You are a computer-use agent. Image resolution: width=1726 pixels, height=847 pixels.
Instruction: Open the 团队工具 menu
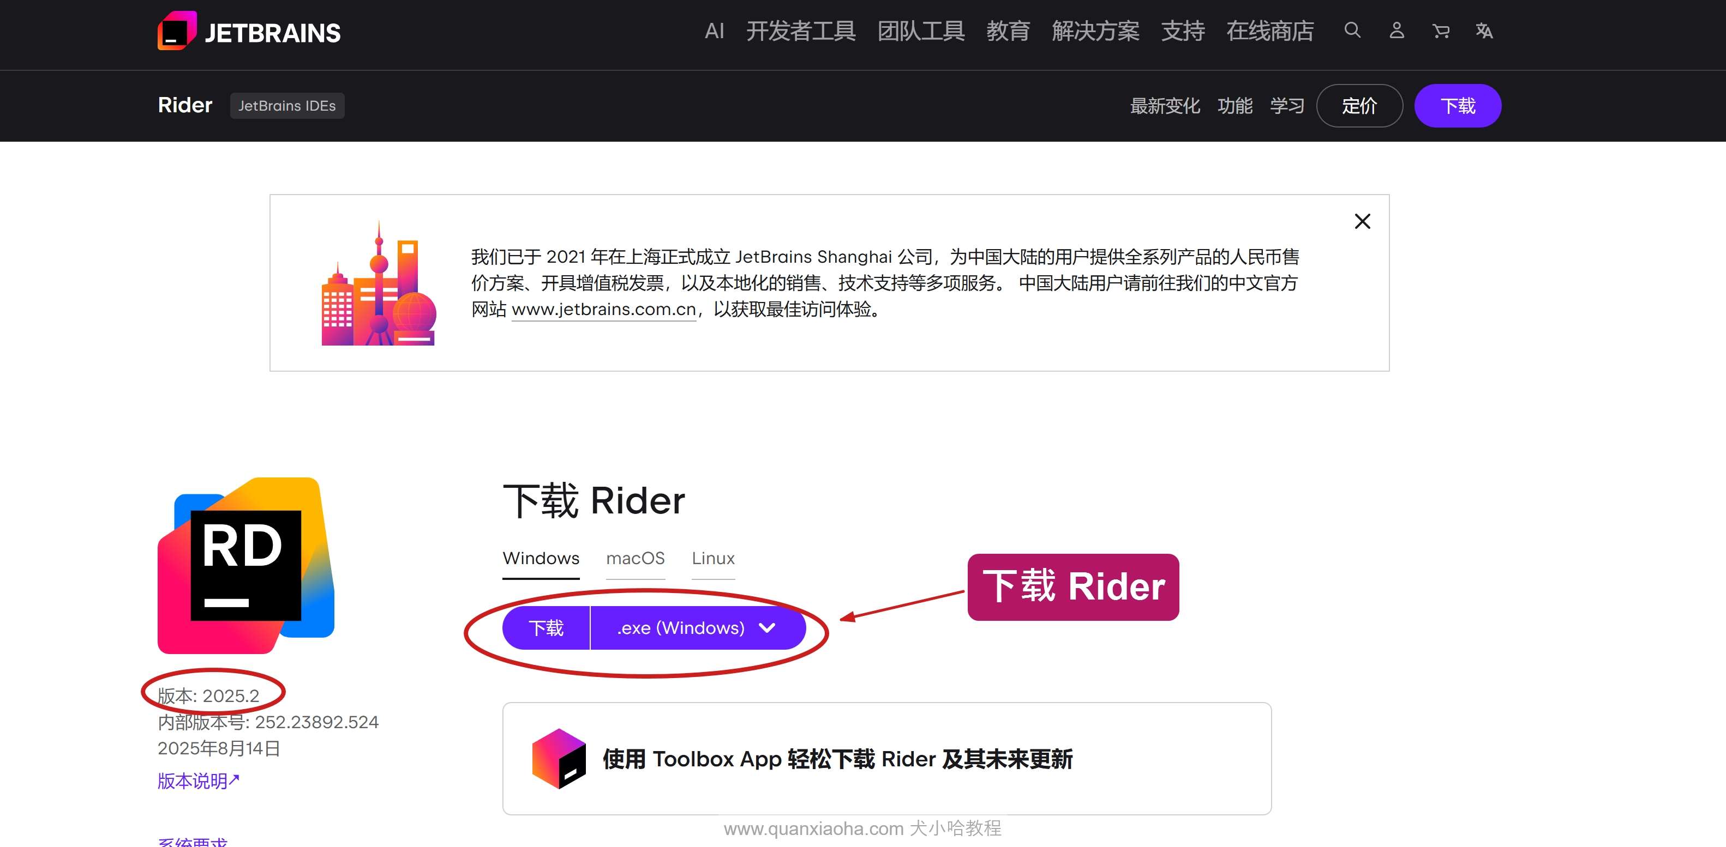(x=921, y=31)
